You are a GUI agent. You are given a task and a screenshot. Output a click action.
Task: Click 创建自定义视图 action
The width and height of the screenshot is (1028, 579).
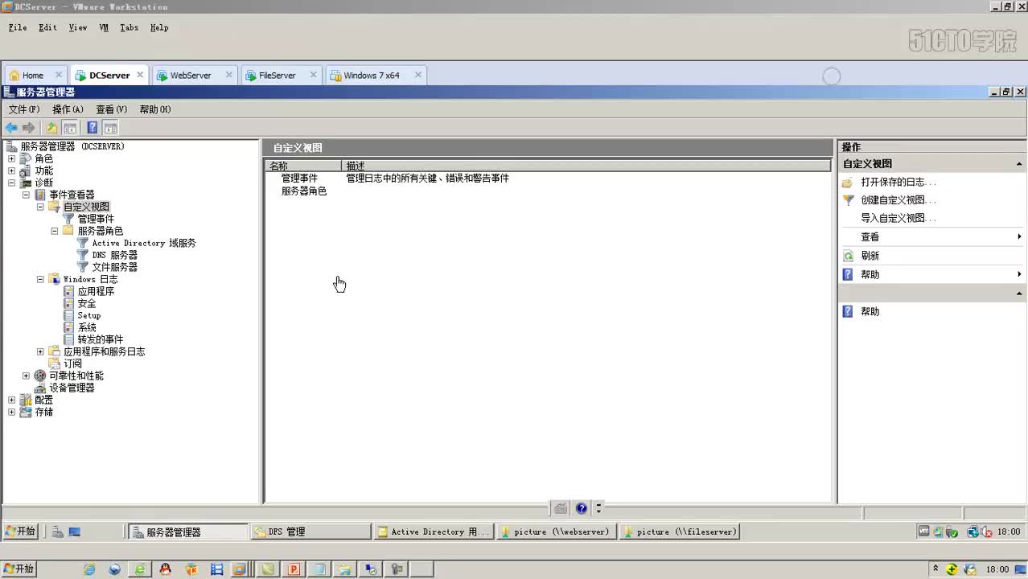tap(898, 200)
